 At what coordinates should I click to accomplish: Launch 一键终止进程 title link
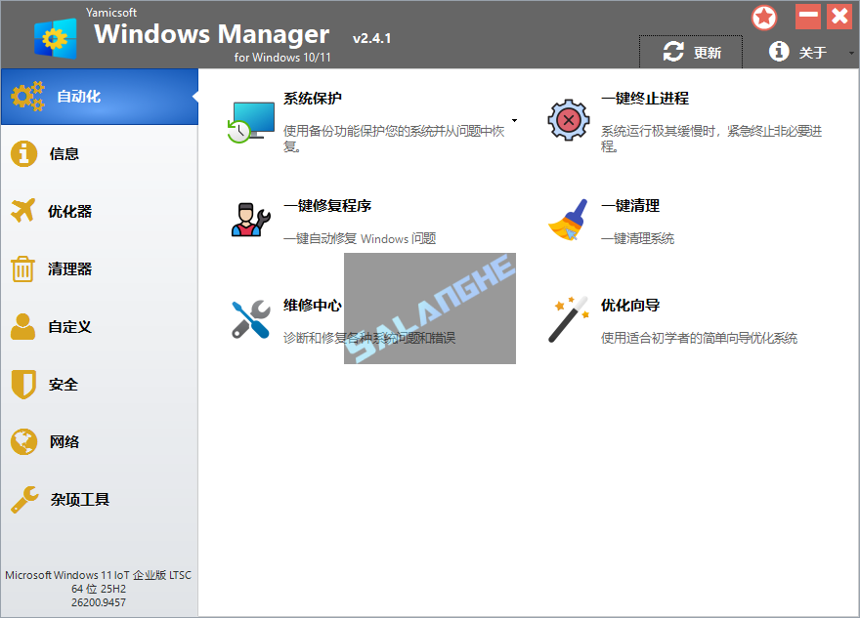click(644, 99)
